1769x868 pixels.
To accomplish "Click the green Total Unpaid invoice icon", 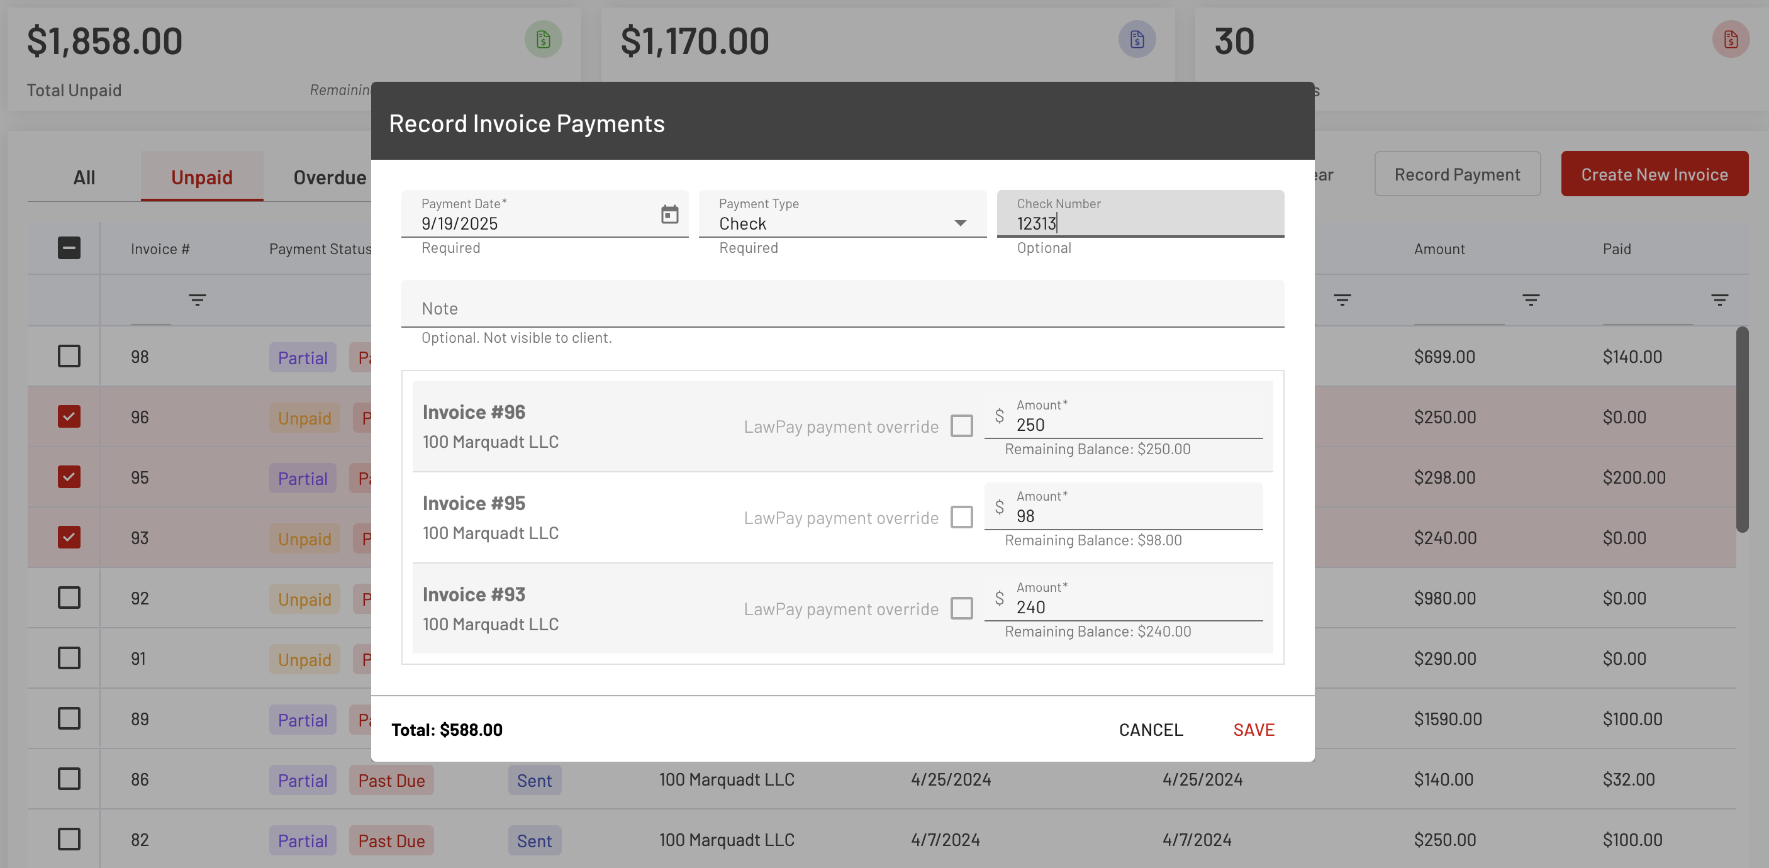I will pos(543,39).
